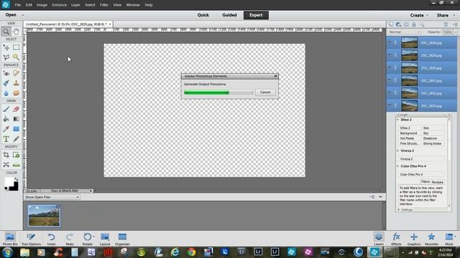Click the Open button
The height and width of the screenshot is (258, 460).
click(x=11, y=15)
